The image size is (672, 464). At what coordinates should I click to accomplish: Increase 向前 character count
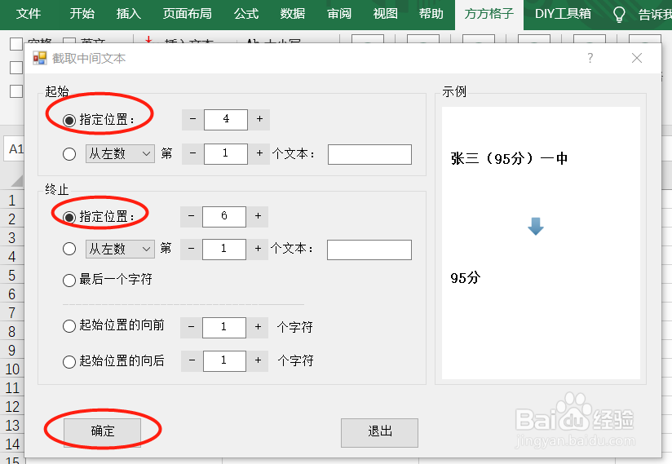(x=258, y=327)
